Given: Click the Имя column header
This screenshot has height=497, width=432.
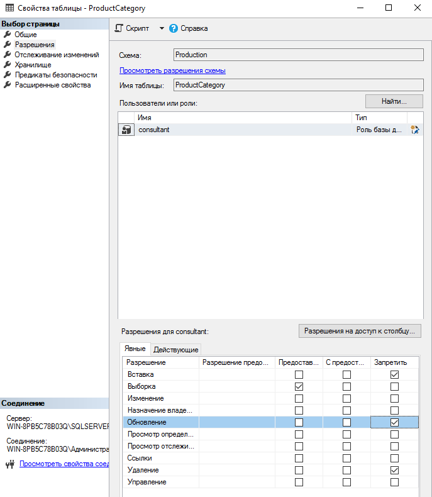Looking at the screenshot, I should tap(243, 118).
